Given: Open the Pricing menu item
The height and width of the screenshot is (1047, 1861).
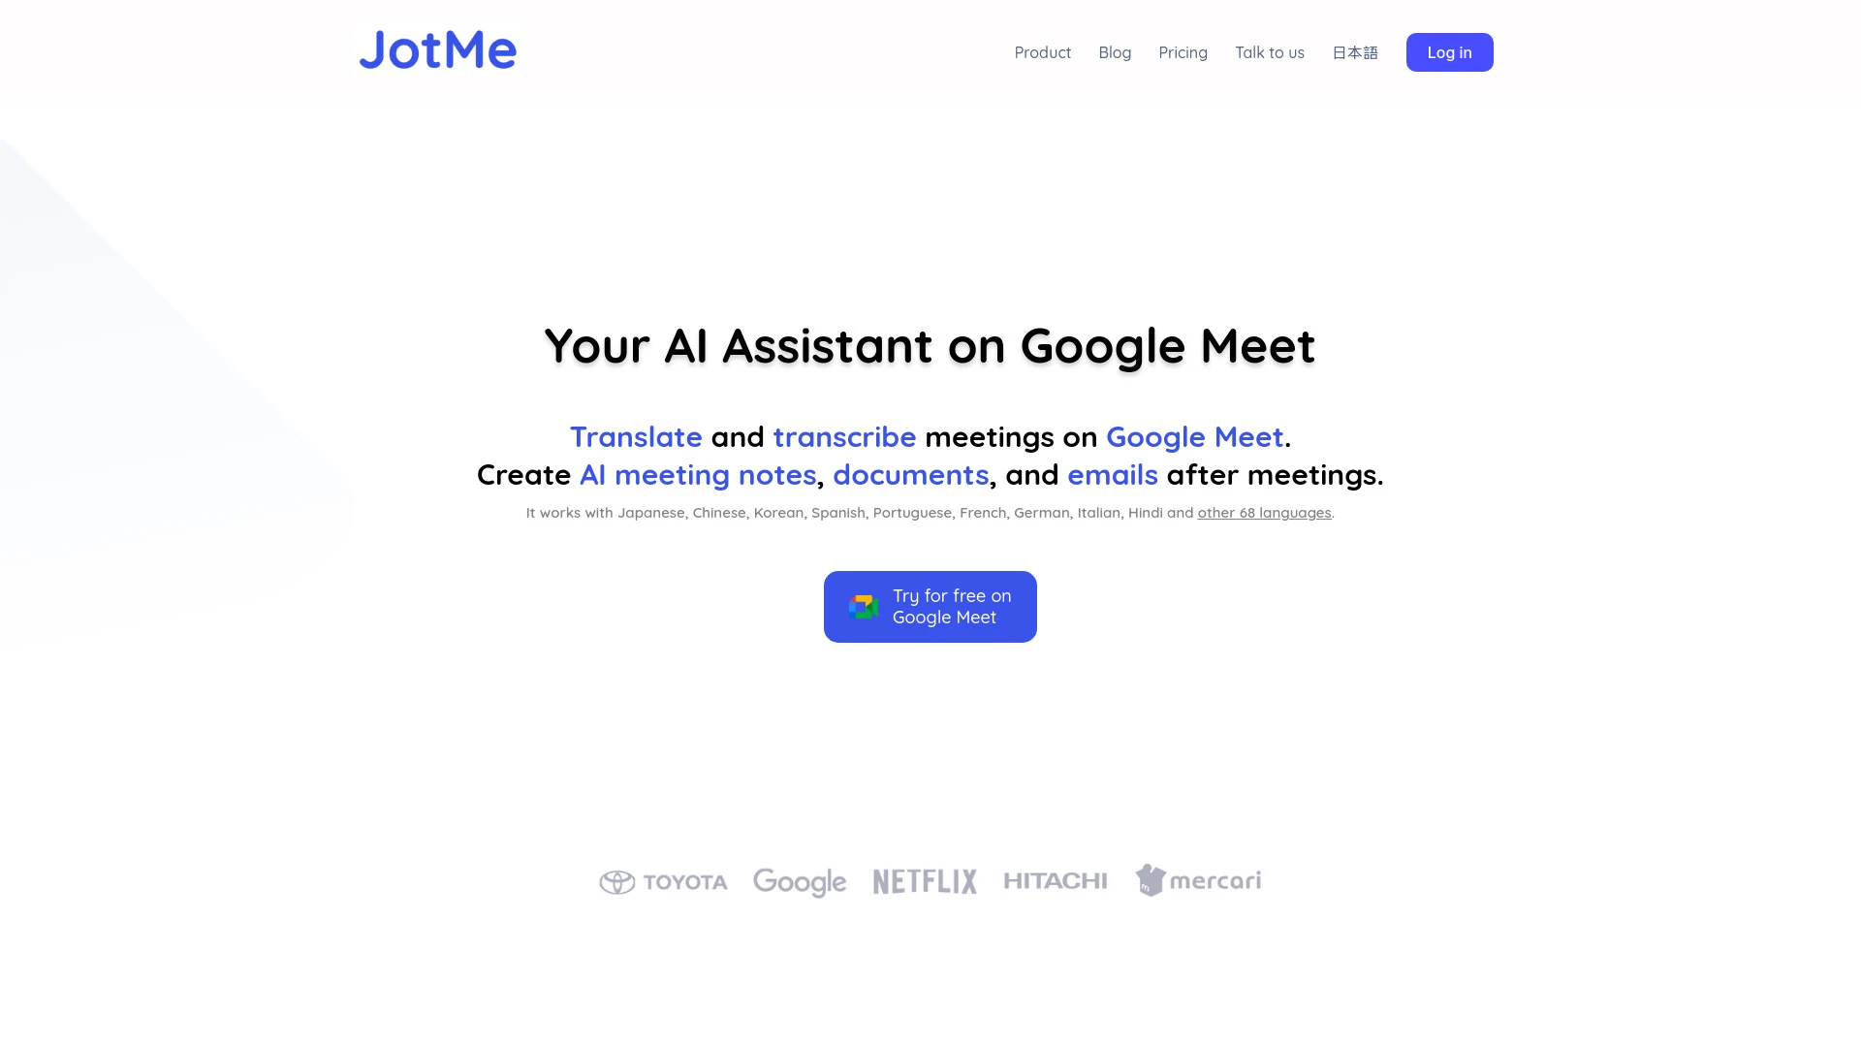Looking at the screenshot, I should (x=1183, y=52).
